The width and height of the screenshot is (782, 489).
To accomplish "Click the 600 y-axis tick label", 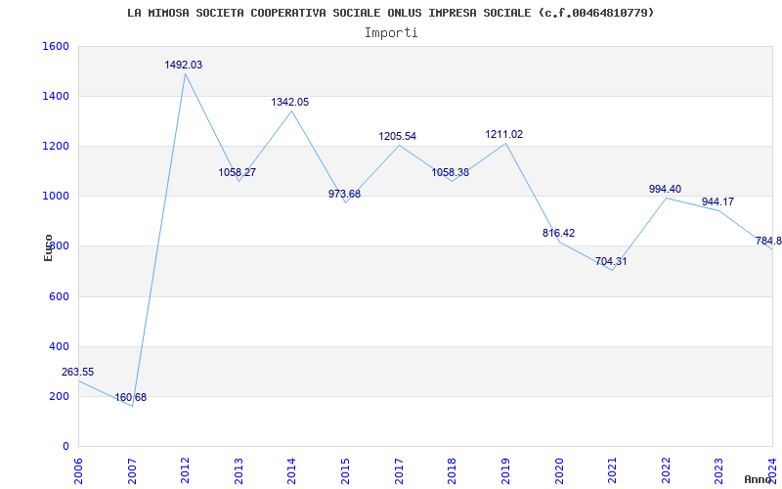I will [59, 297].
